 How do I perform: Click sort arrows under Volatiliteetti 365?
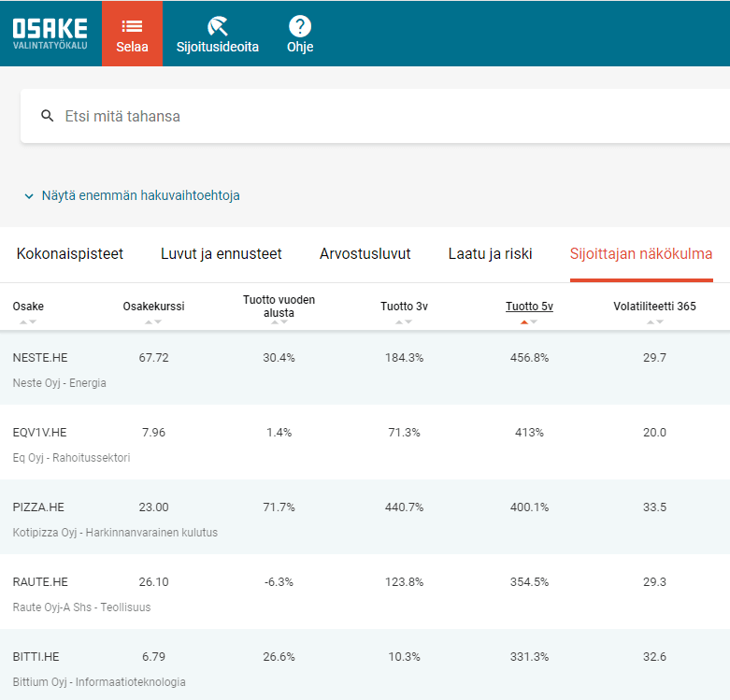pyautogui.click(x=655, y=322)
